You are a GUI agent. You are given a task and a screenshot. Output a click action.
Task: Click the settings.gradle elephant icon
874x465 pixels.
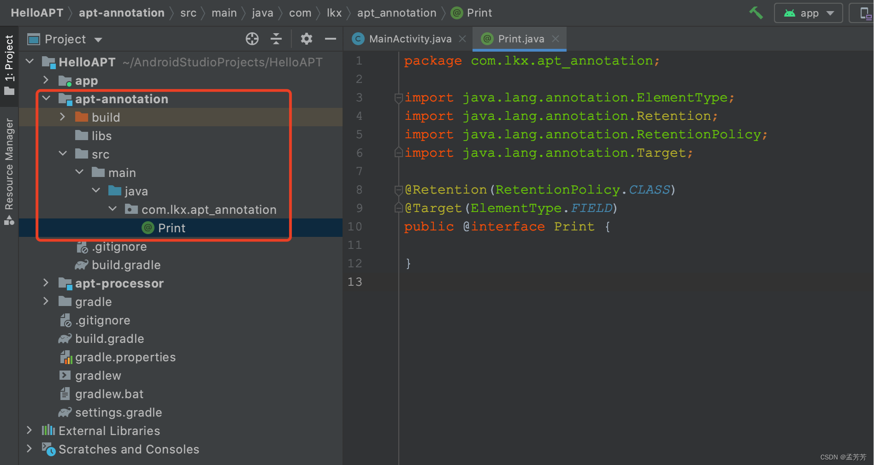tap(65, 412)
